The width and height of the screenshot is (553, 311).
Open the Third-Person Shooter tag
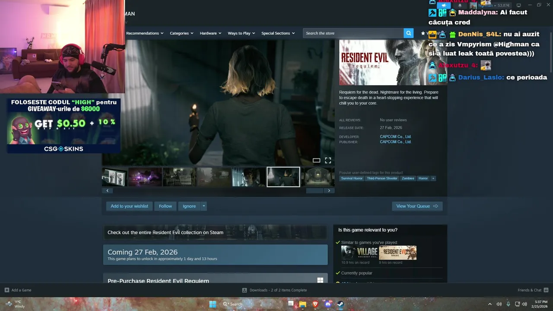pyautogui.click(x=382, y=178)
